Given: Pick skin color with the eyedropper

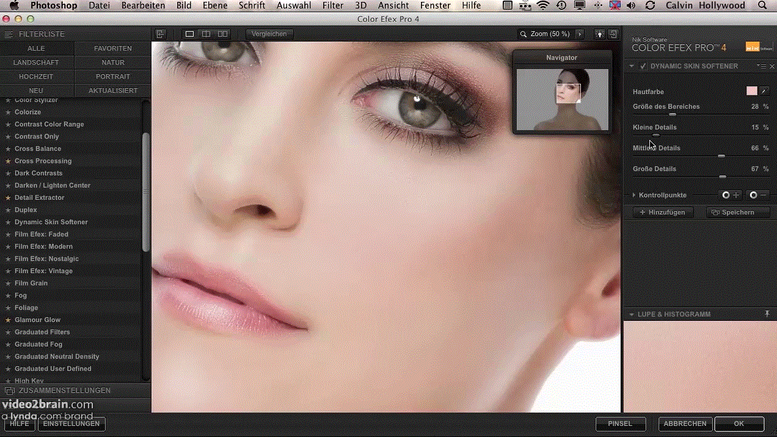Looking at the screenshot, I should click(x=764, y=91).
